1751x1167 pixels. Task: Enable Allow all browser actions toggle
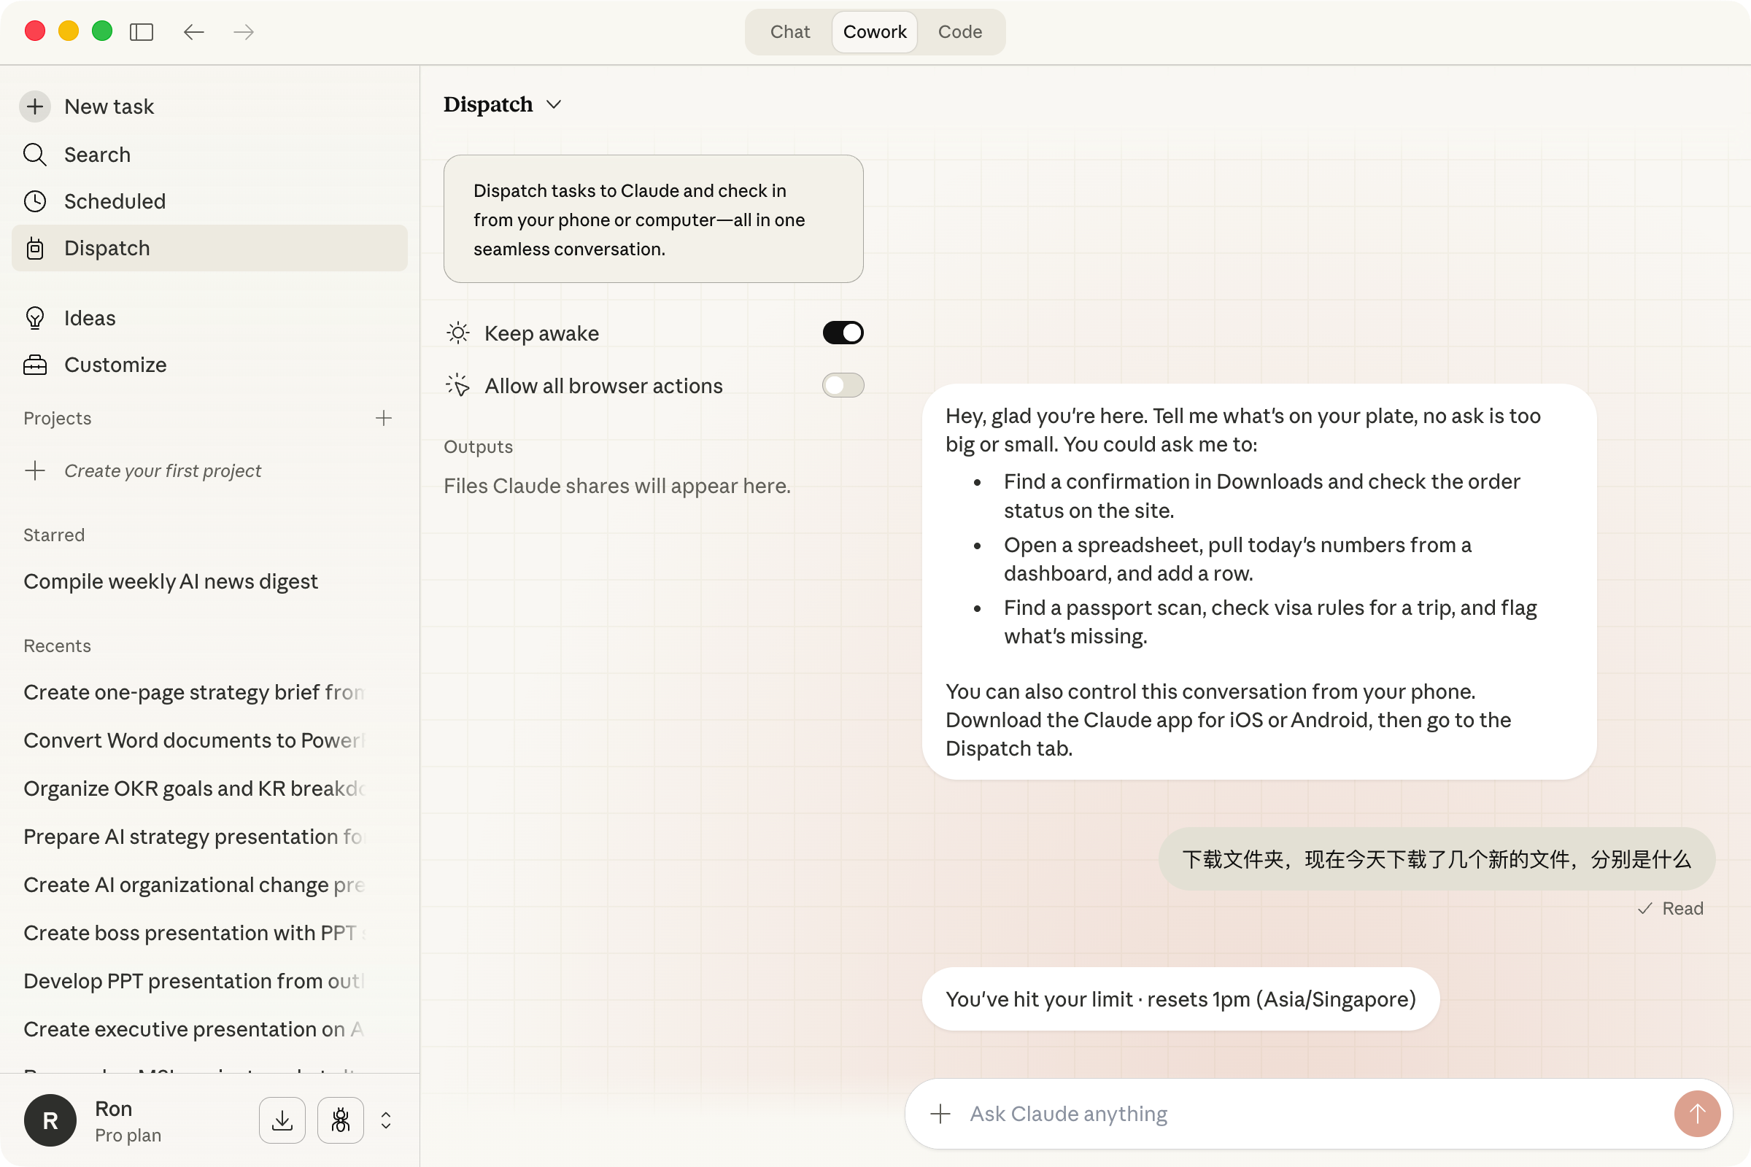point(843,386)
